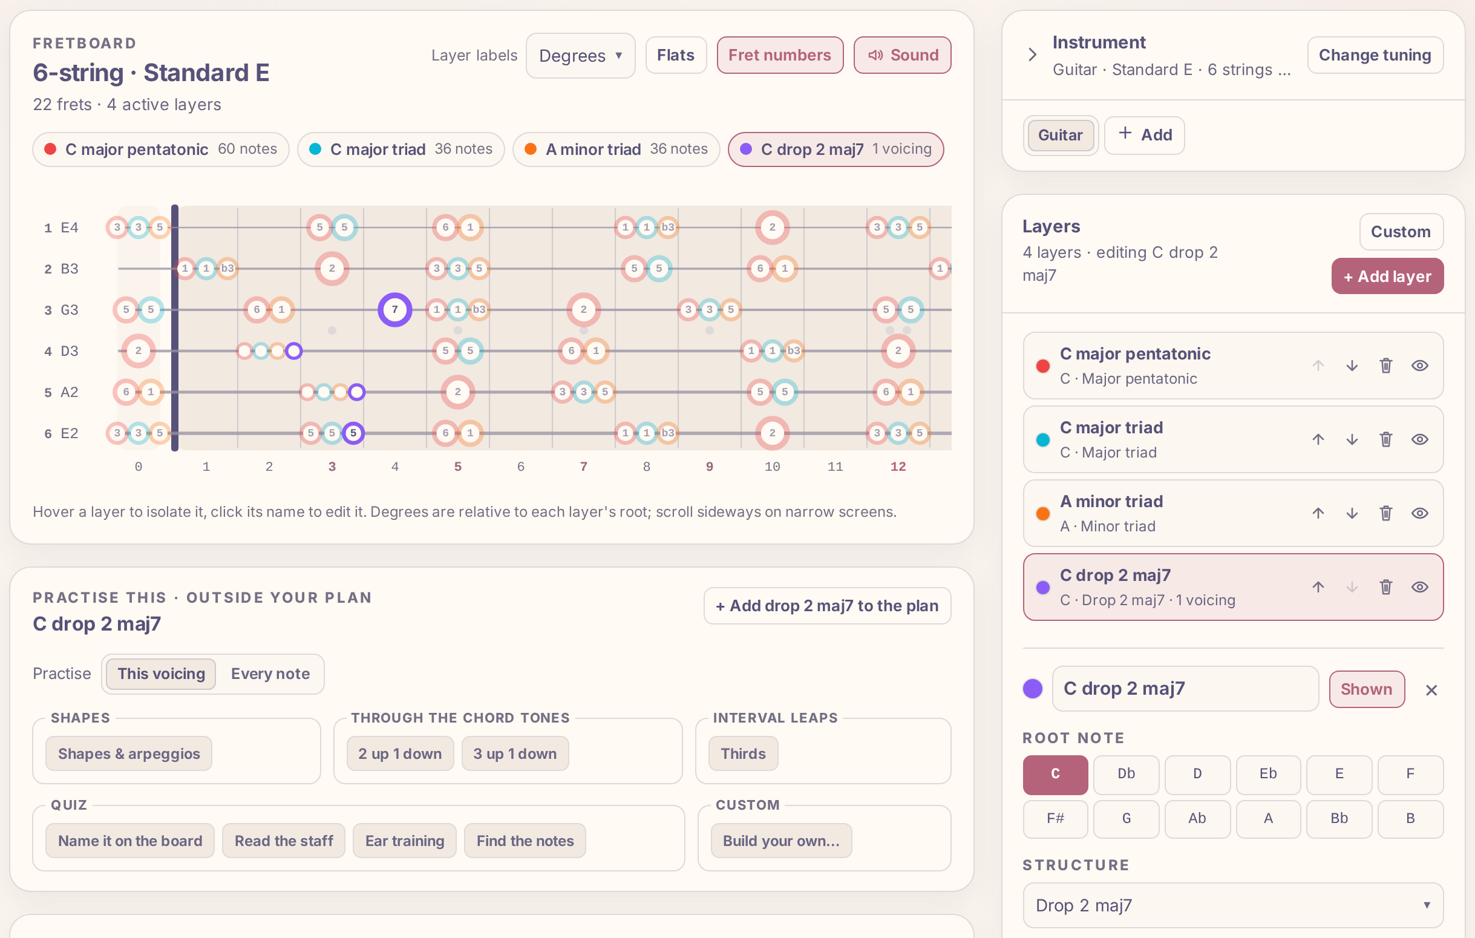Move C major triad layer up

pyautogui.click(x=1318, y=439)
